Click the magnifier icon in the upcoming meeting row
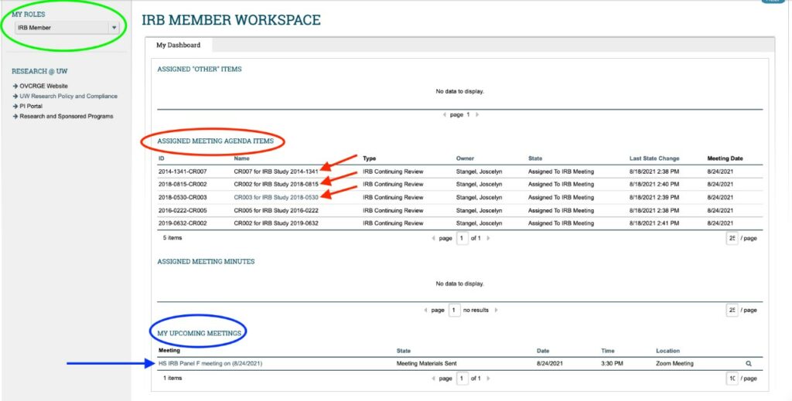Image resolution: width=792 pixels, height=401 pixels. pyautogui.click(x=748, y=363)
